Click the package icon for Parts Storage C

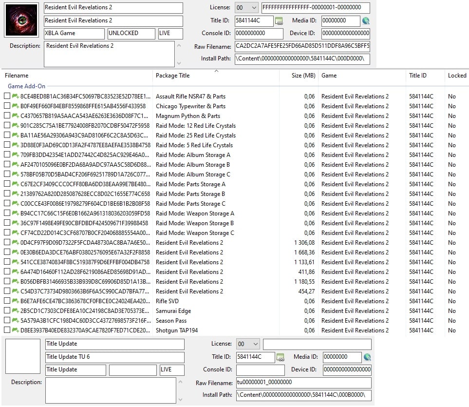click(x=16, y=203)
